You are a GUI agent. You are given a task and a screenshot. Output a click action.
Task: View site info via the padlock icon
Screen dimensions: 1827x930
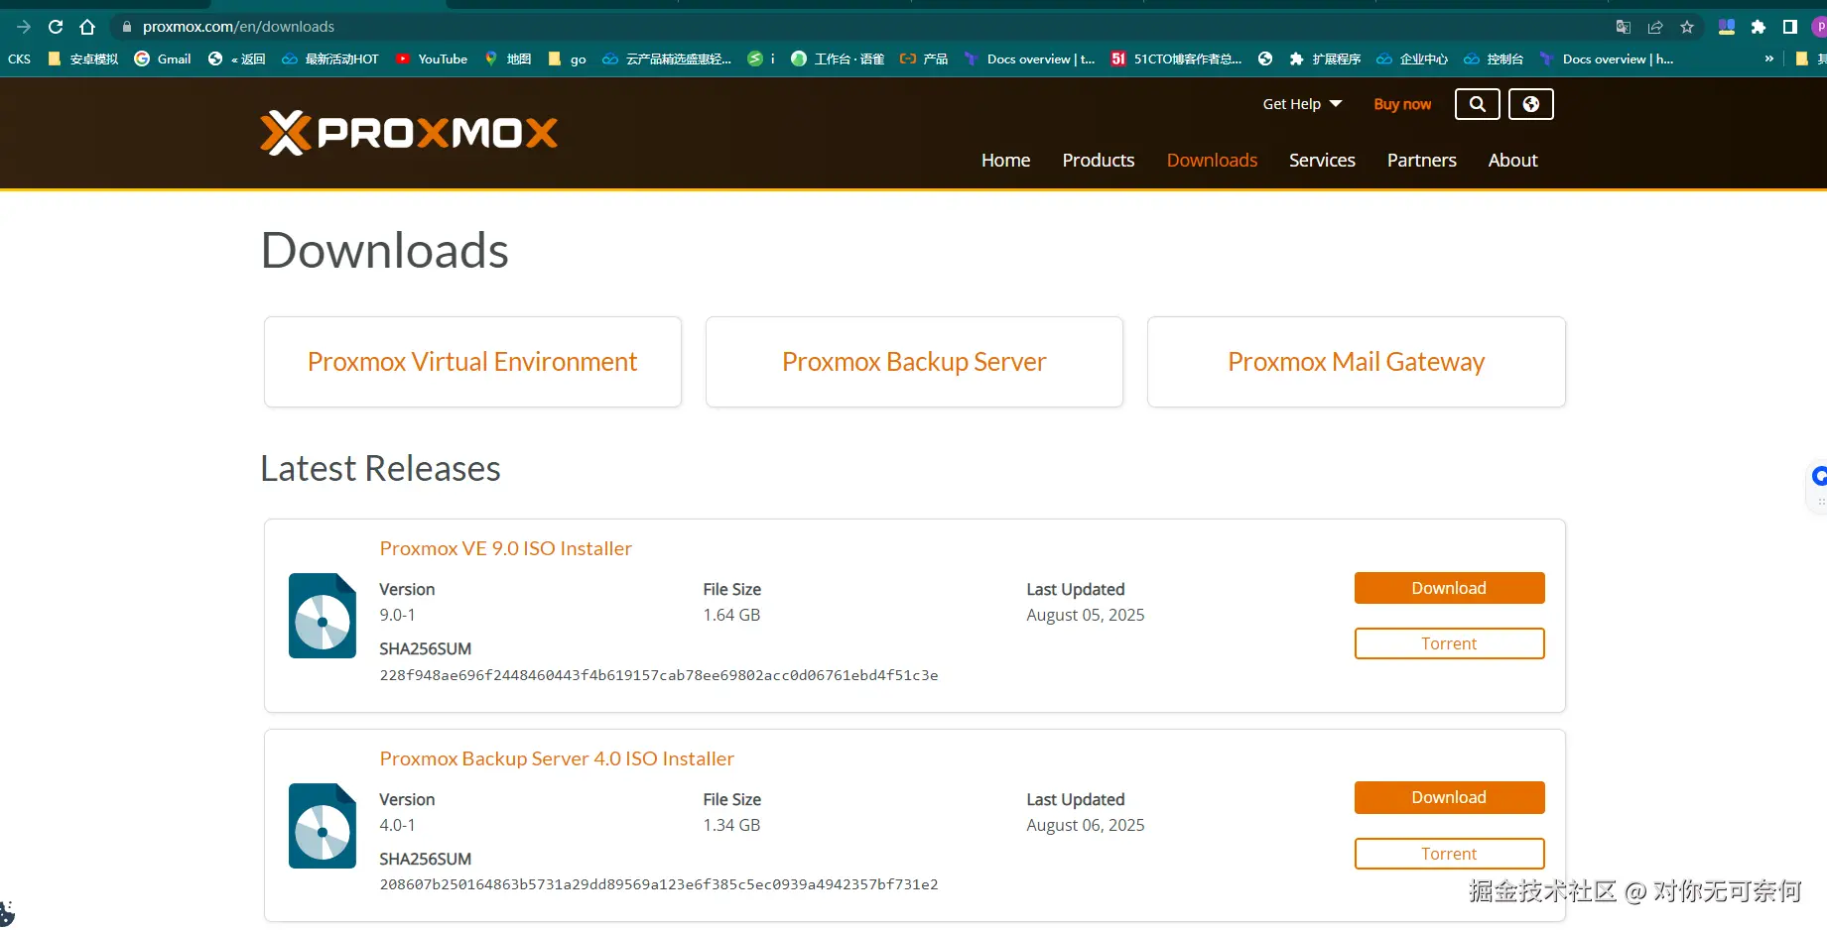pos(126,27)
